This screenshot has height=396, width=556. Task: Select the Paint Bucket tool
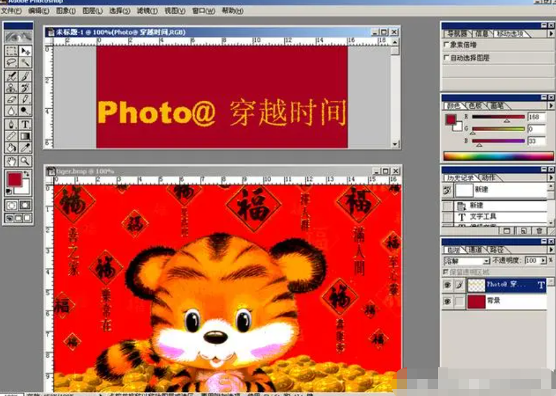[x=11, y=148]
